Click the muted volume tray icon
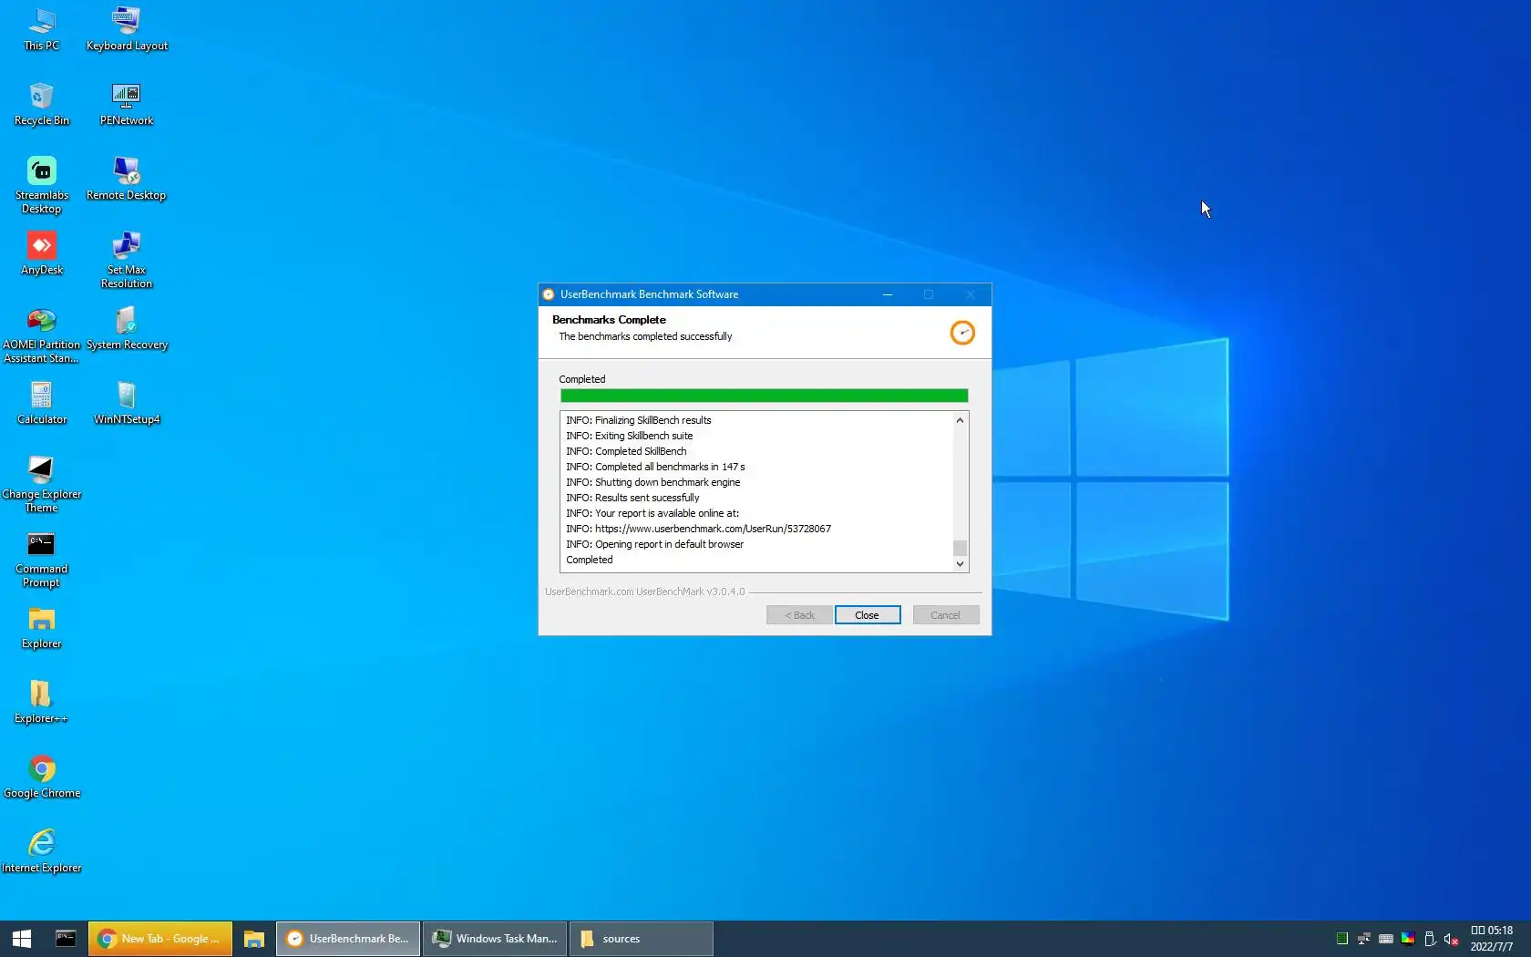Viewport: 1531px width, 957px height. click(x=1452, y=939)
